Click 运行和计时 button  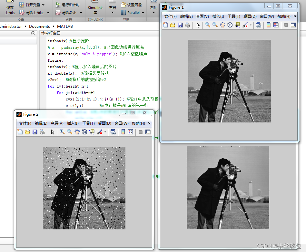point(68,5)
